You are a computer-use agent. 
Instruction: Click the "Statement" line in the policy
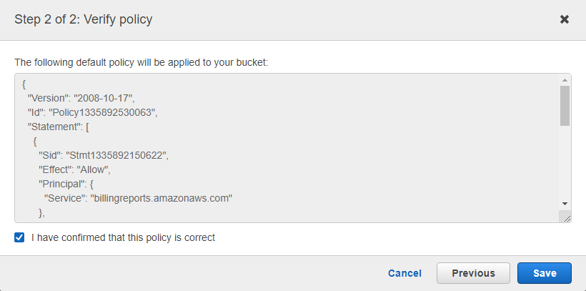[x=58, y=127]
